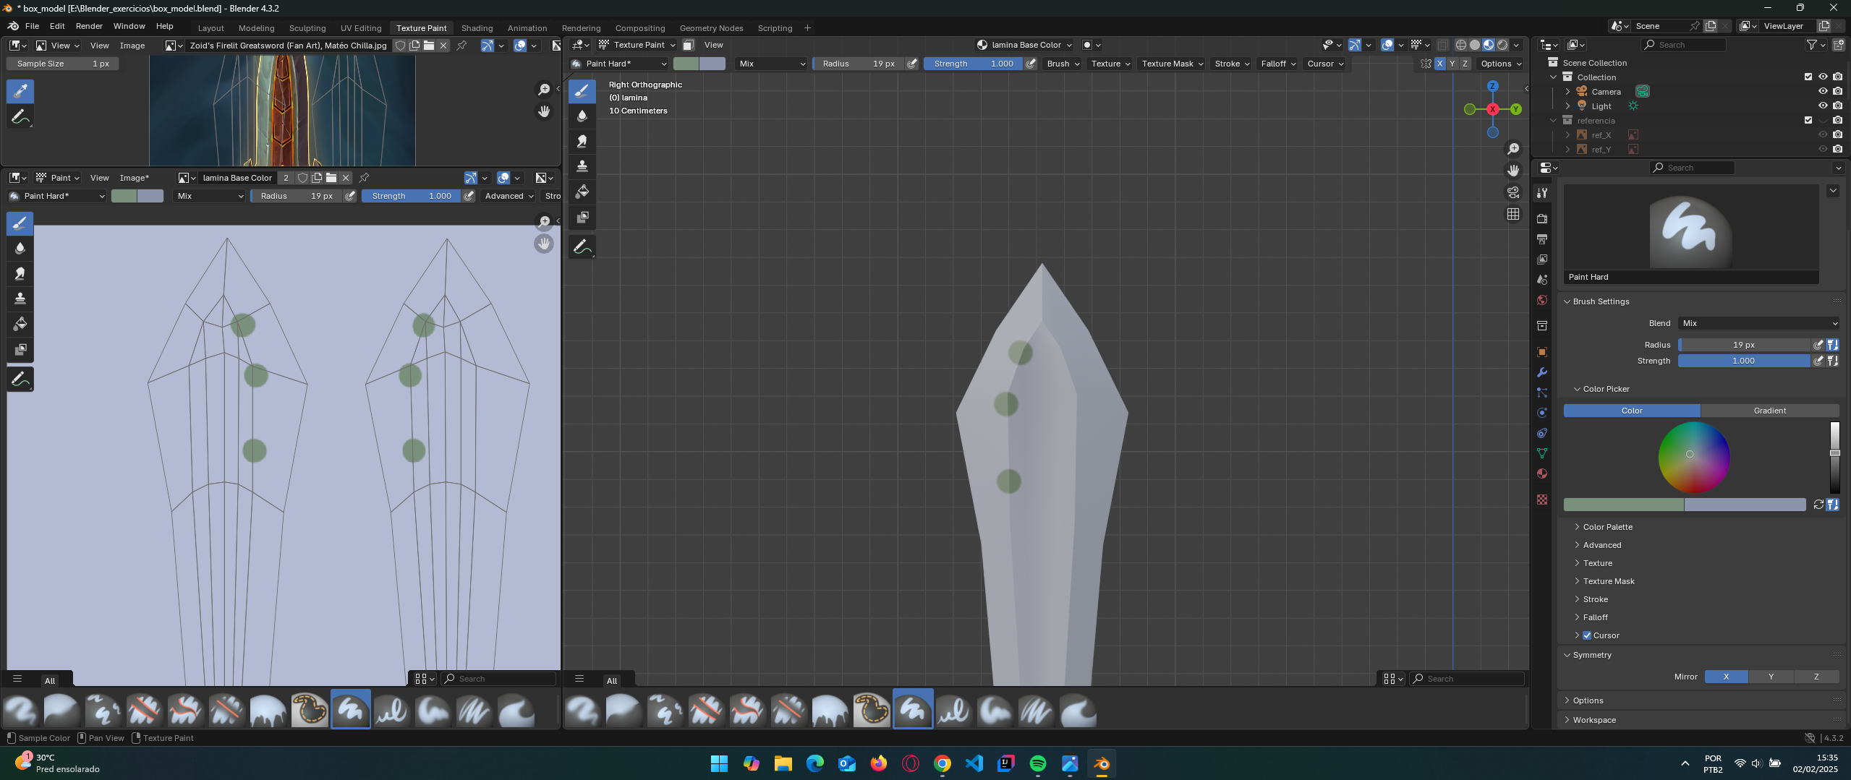Click the color wheel in Color Picker
Screen dimensions: 1851x780
point(1693,458)
